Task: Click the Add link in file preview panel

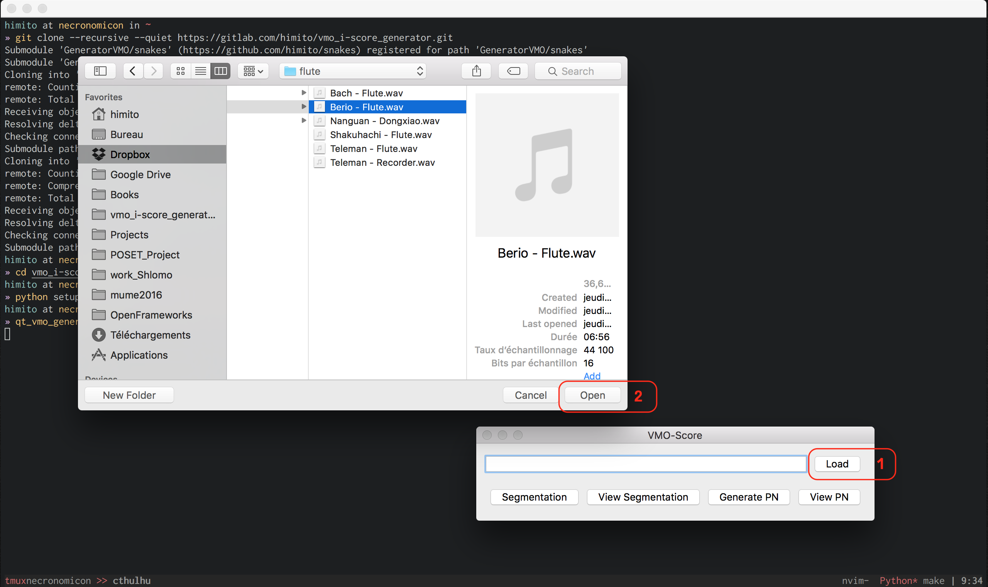Action: pyautogui.click(x=592, y=376)
